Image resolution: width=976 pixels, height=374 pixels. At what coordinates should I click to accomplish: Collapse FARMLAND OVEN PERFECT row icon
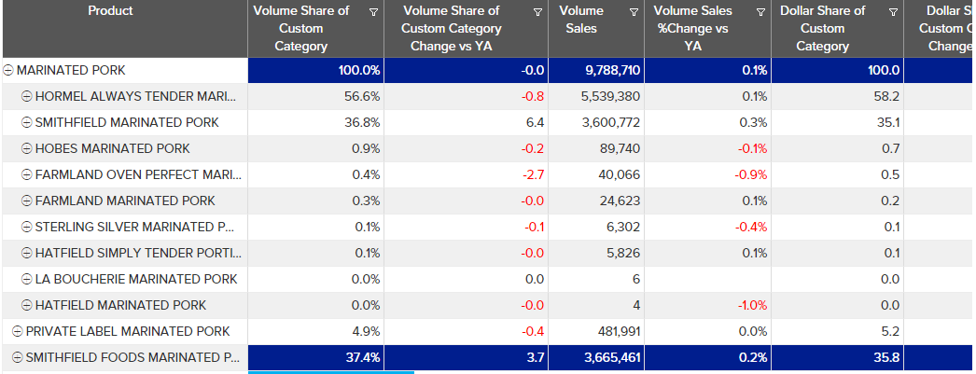[x=26, y=175]
